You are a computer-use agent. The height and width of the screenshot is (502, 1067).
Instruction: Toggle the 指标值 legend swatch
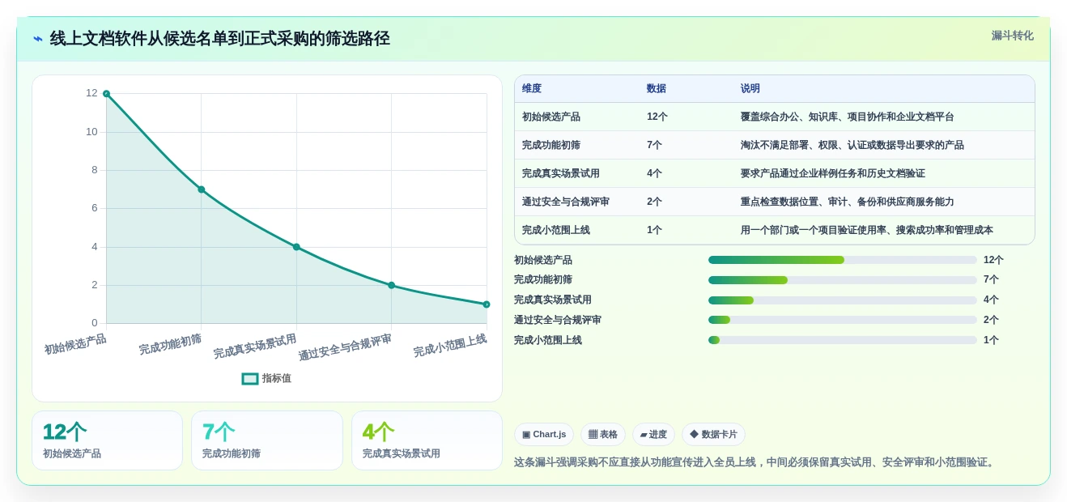point(250,379)
